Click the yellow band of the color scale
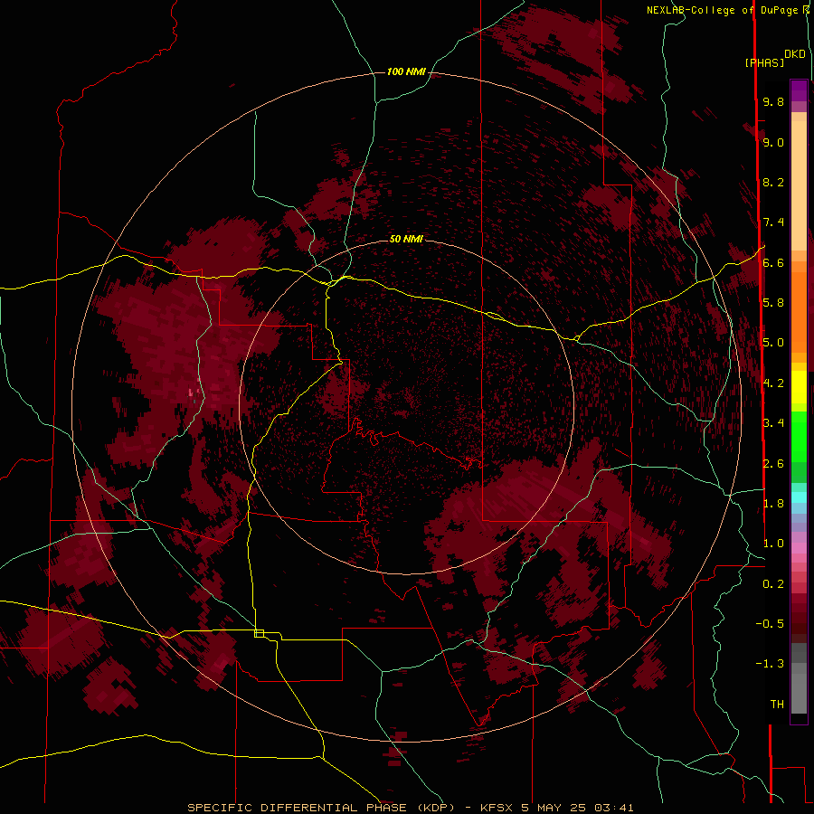This screenshot has width=814, height=814. coord(799,387)
